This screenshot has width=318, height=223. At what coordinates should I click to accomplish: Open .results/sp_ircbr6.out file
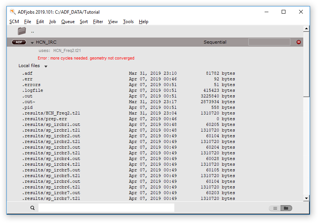[x=51, y=181]
